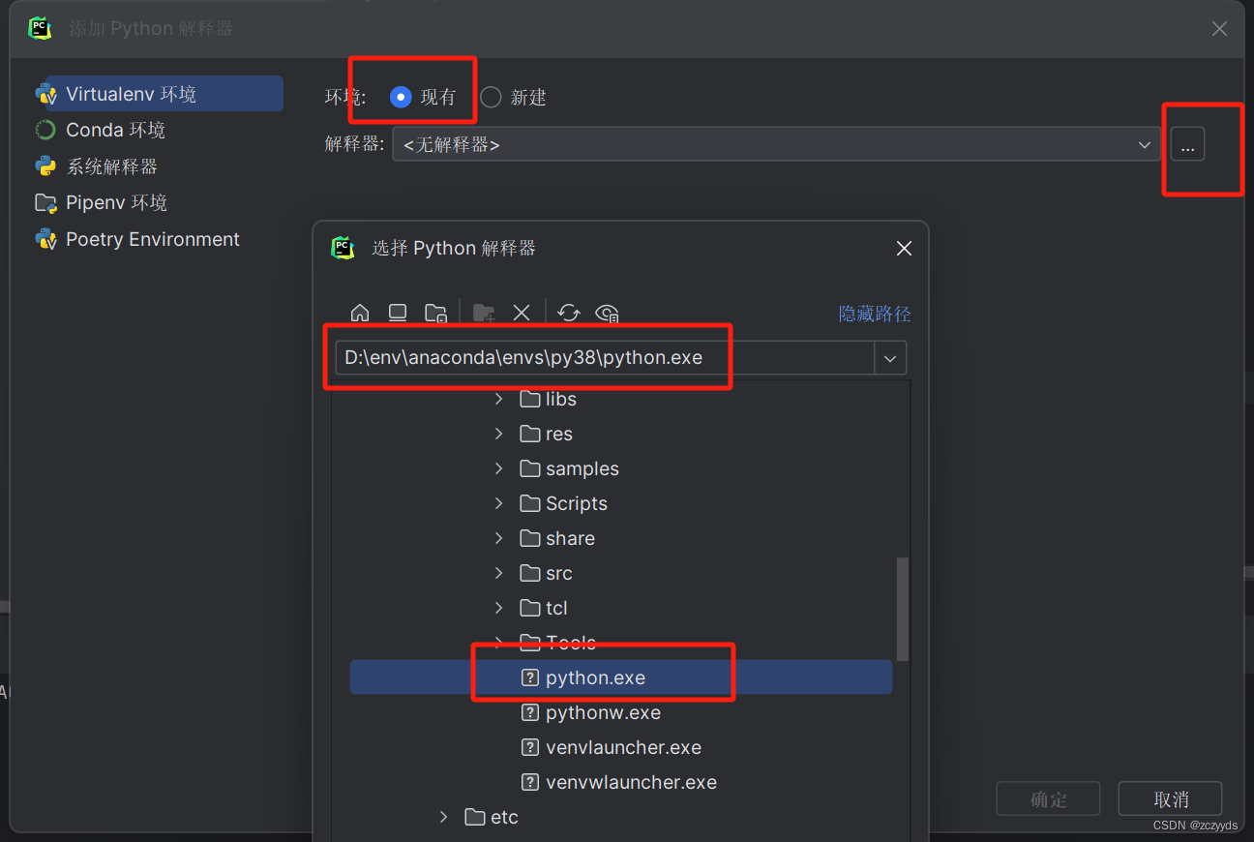The width and height of the screenshot is (1254, 842).
Task: Click the project directory folder icon
Action: click(x=435, y=313)
